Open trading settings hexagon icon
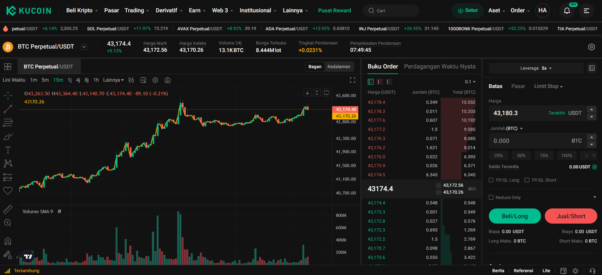 592,47
